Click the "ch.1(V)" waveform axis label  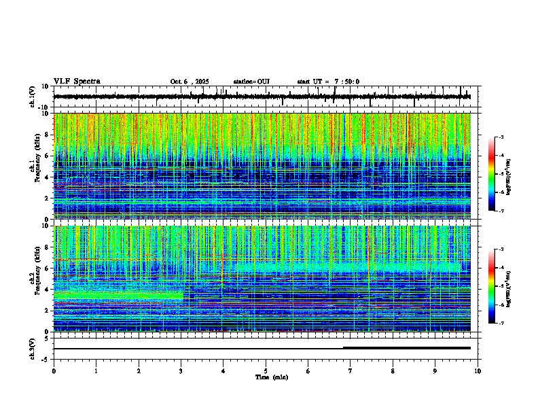(33, 97)
